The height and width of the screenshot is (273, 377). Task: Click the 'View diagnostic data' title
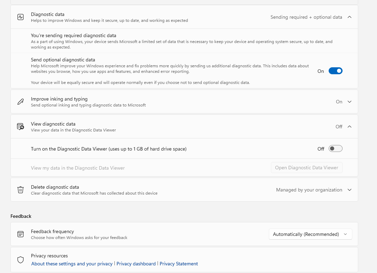(53, 124)
